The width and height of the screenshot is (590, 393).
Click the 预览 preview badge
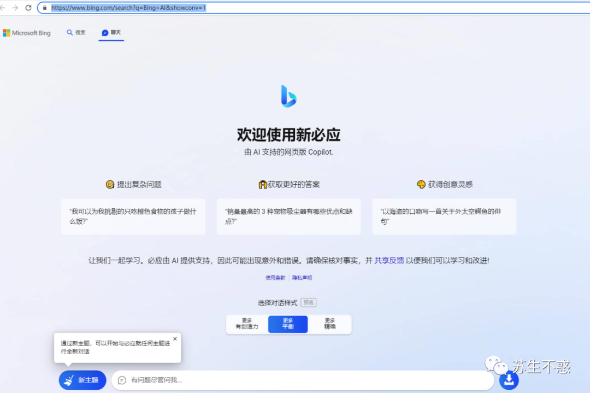(309, 302)
